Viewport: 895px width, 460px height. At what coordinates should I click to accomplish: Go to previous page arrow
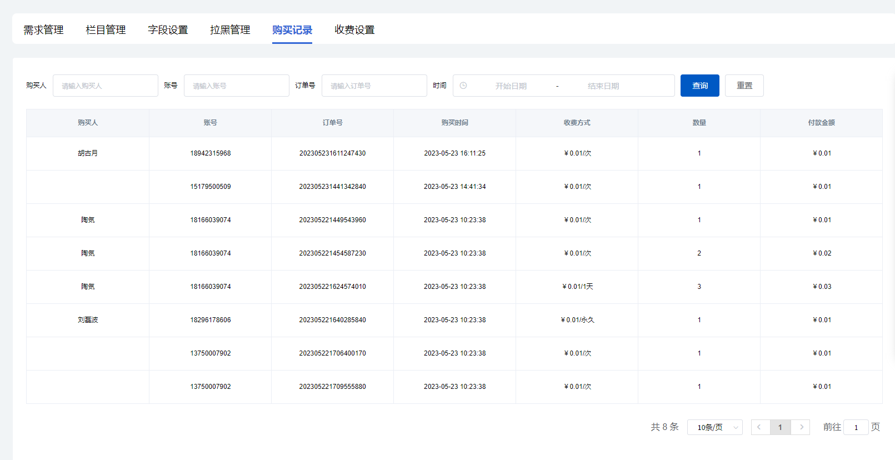coord(760,427)
